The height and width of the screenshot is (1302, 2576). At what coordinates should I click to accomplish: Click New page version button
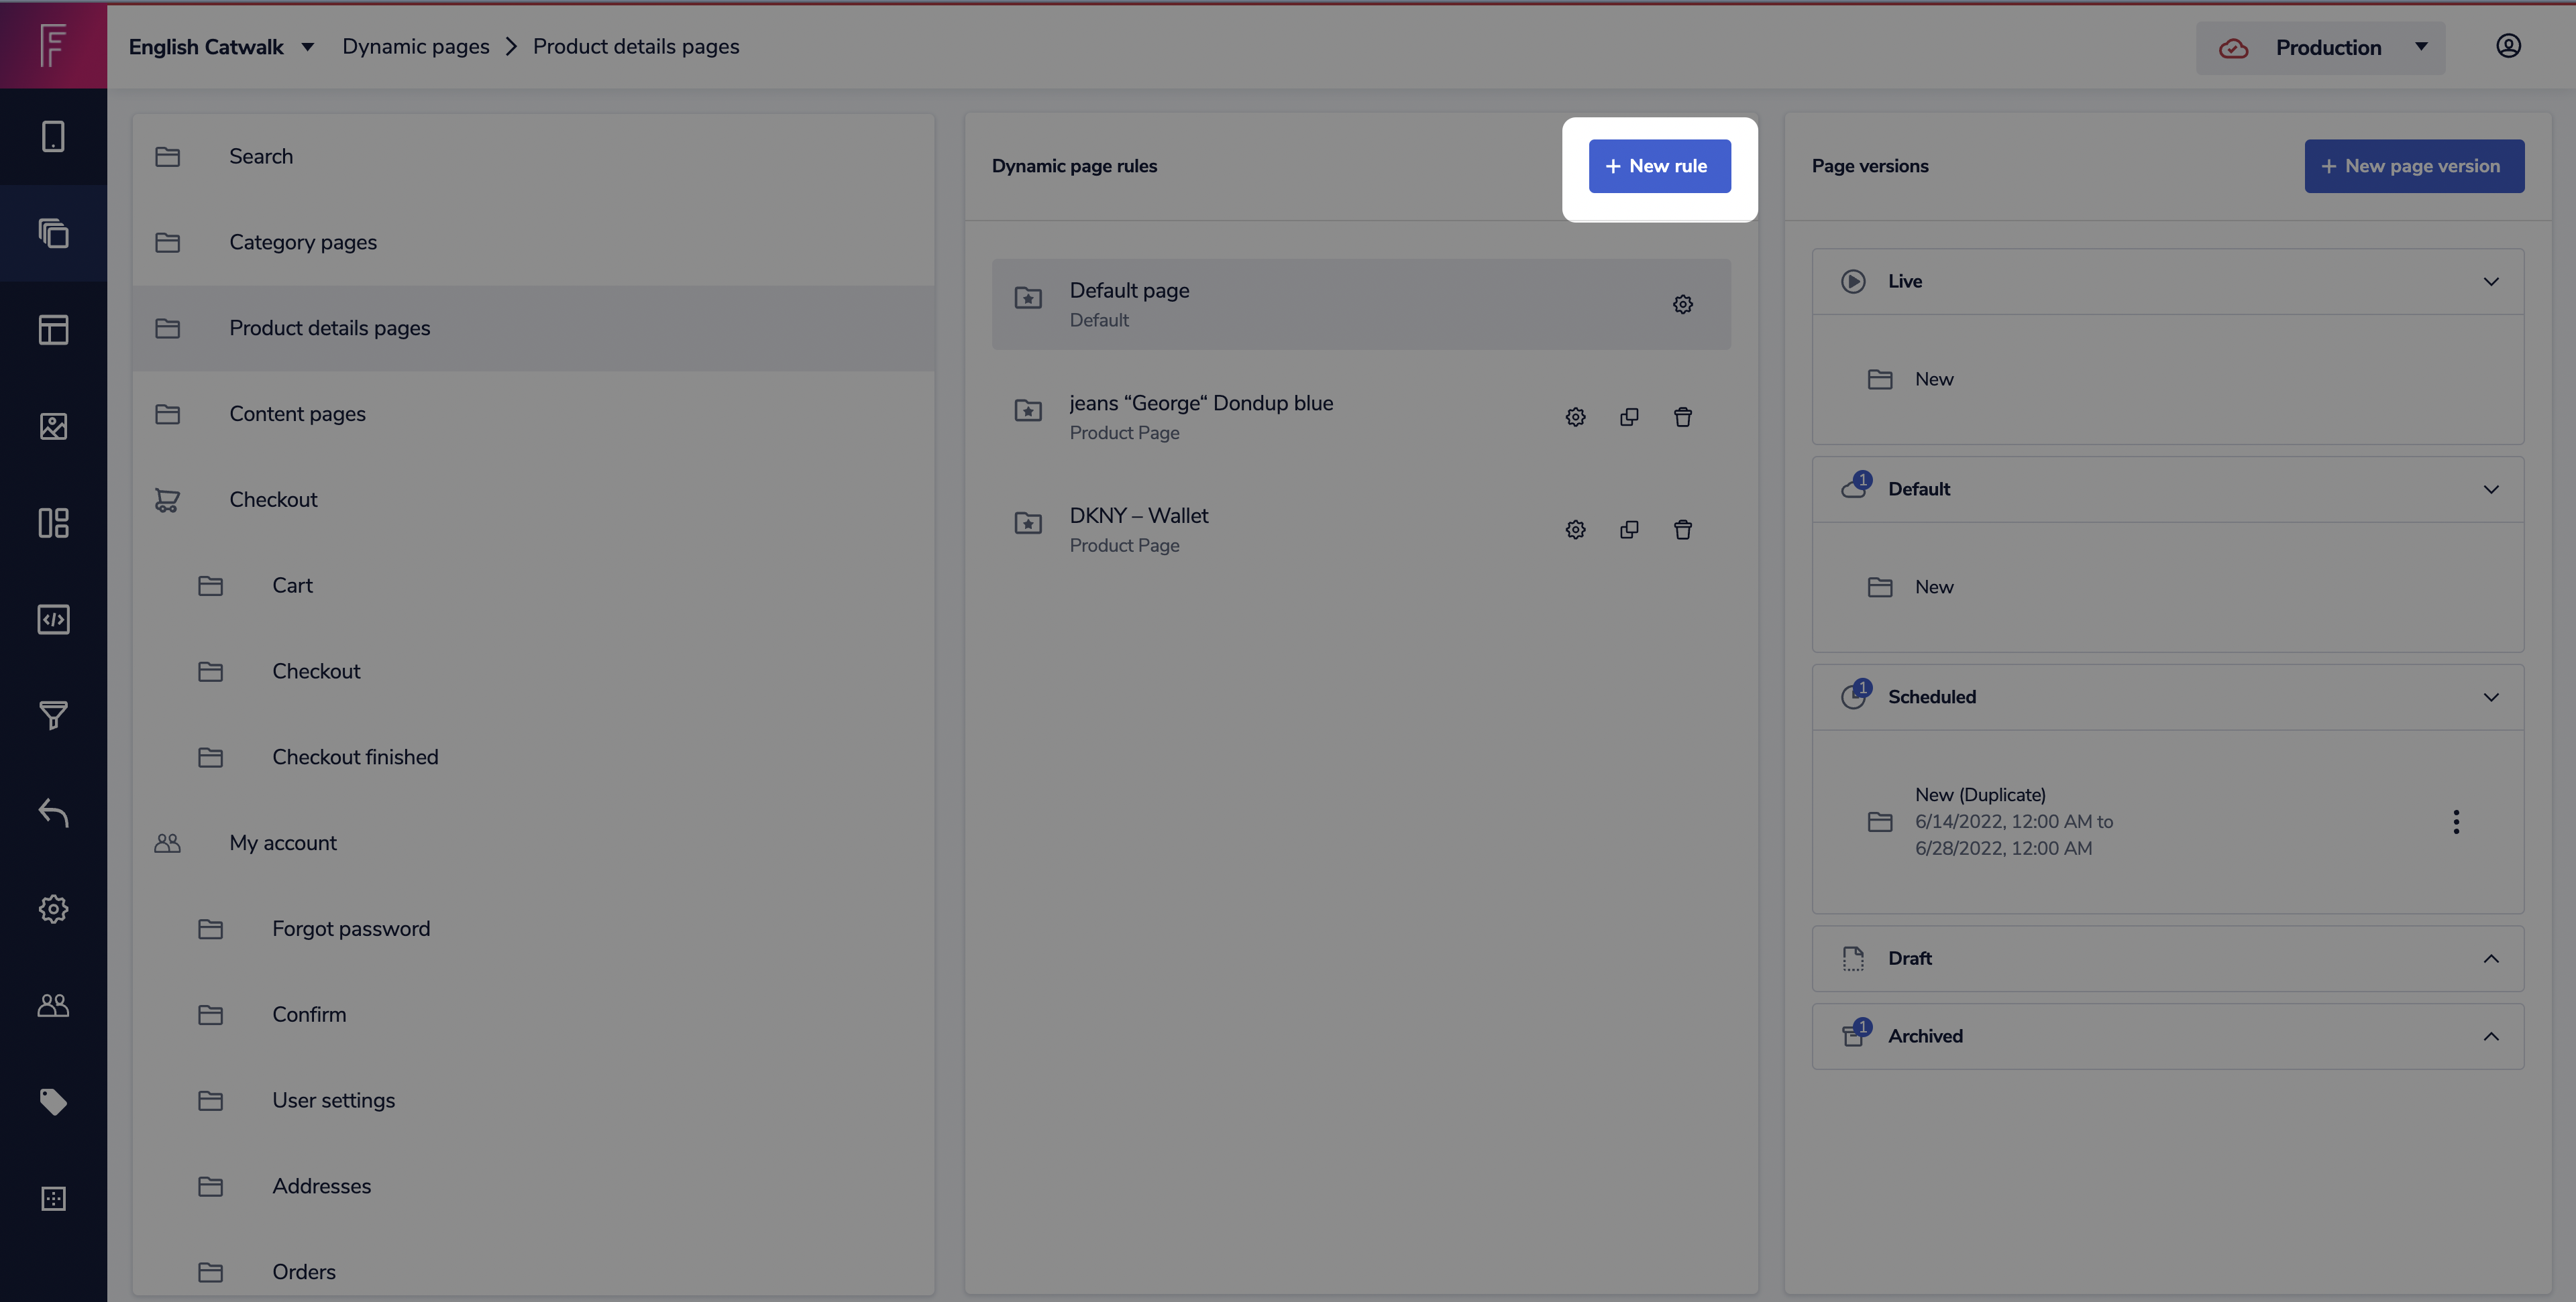[x=2413, y=166]
